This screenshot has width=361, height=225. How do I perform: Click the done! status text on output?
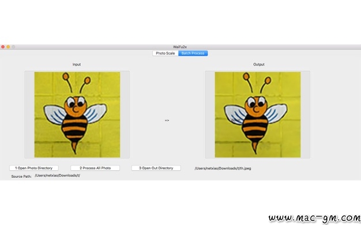(x=235, y=120)
